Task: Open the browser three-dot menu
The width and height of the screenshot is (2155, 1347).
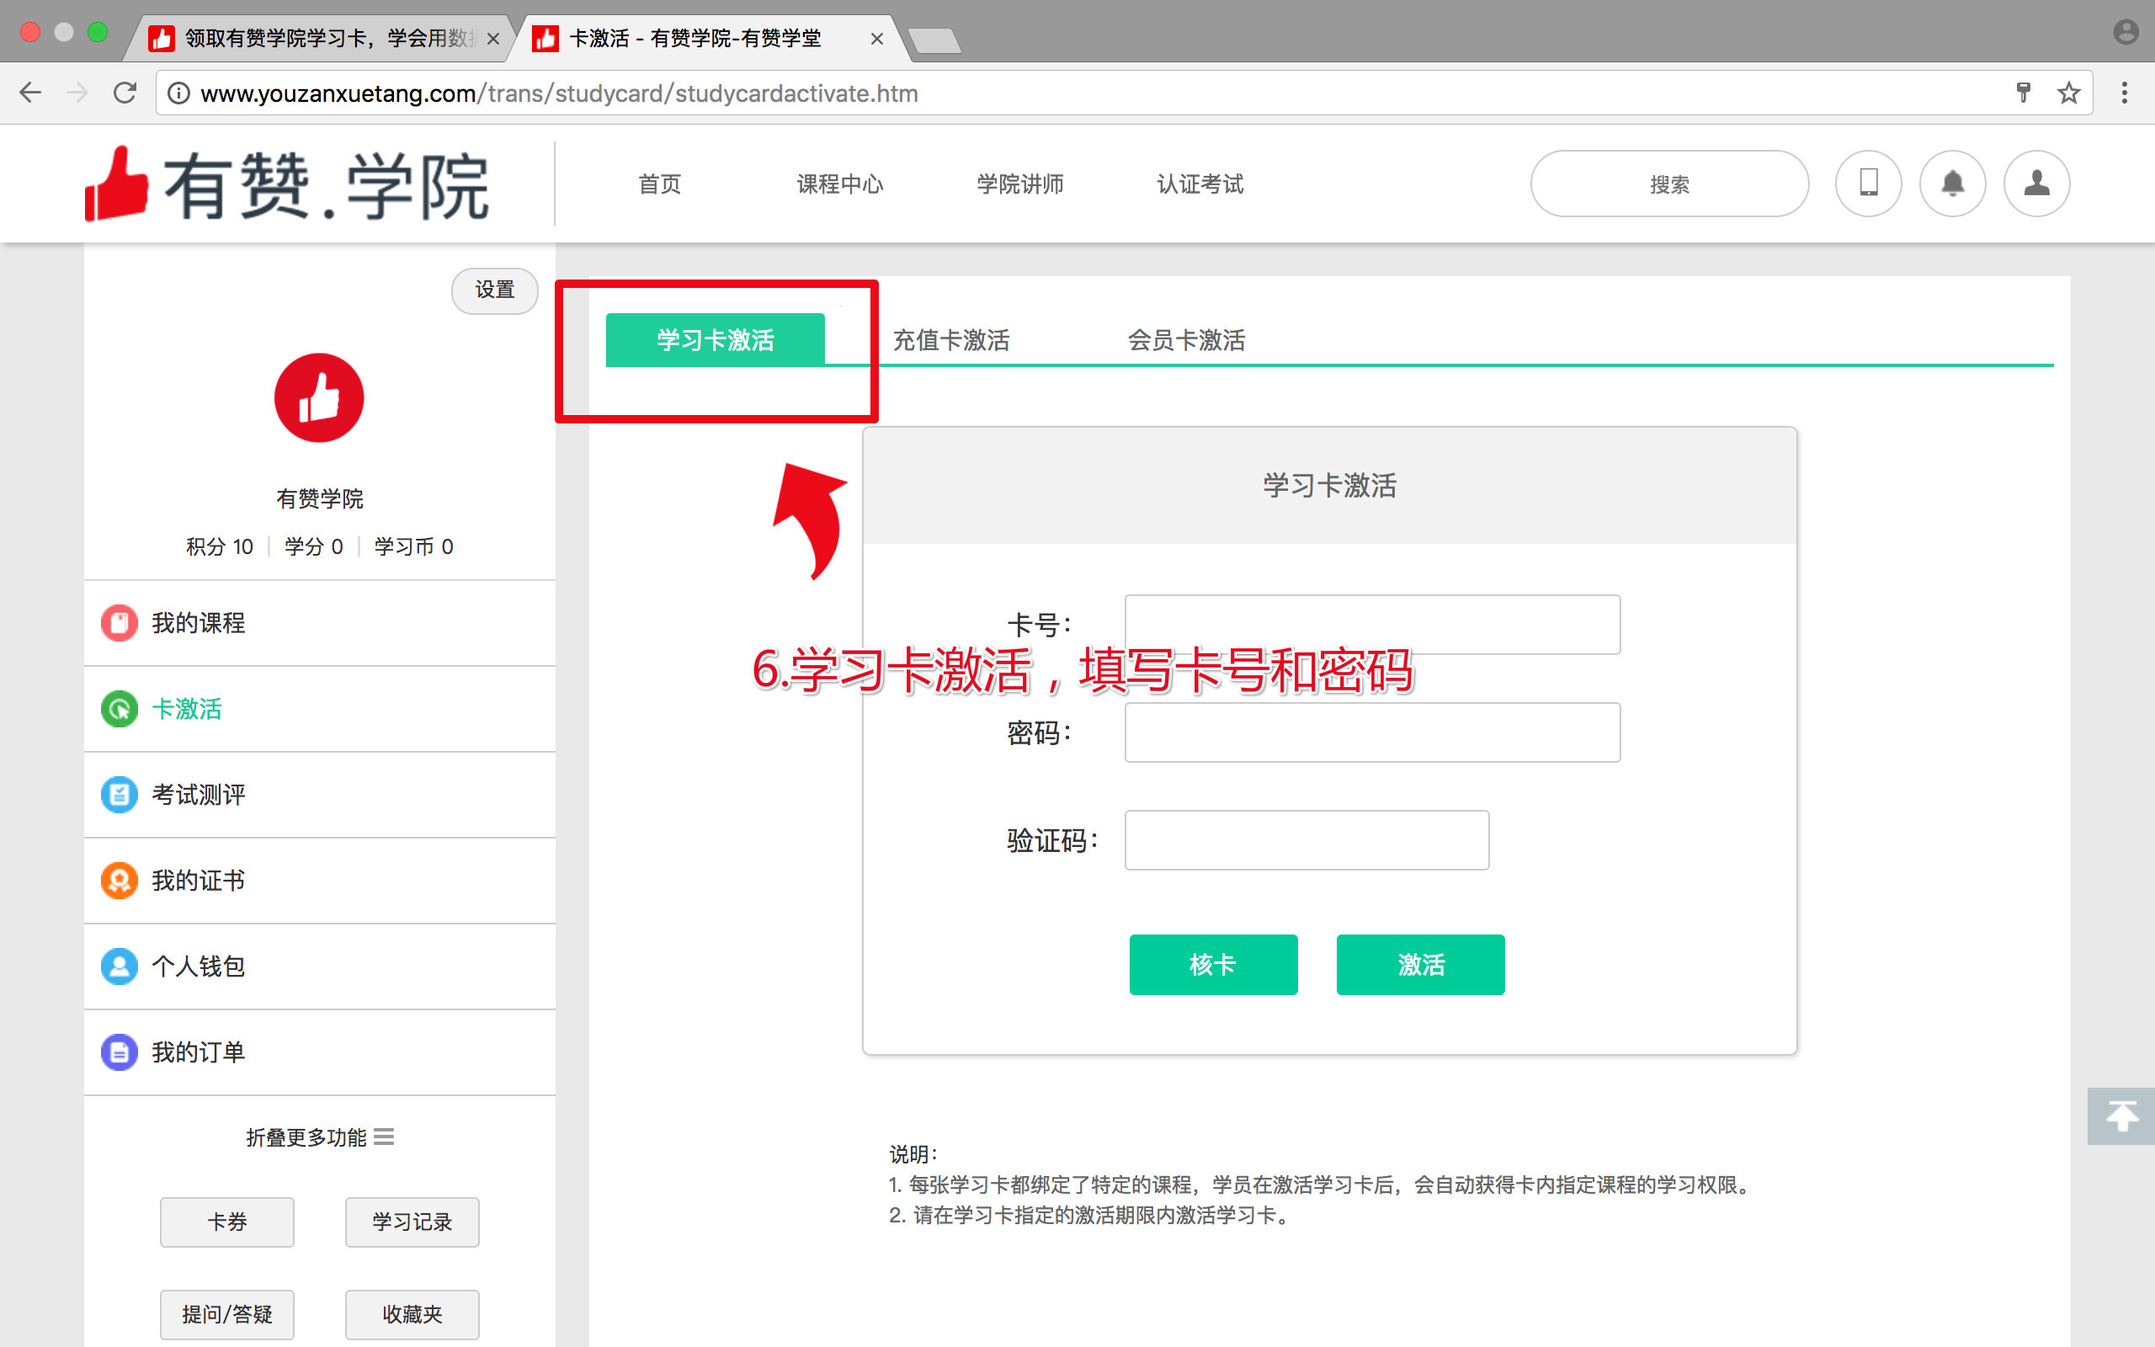Action: [x=2124, y=93]
